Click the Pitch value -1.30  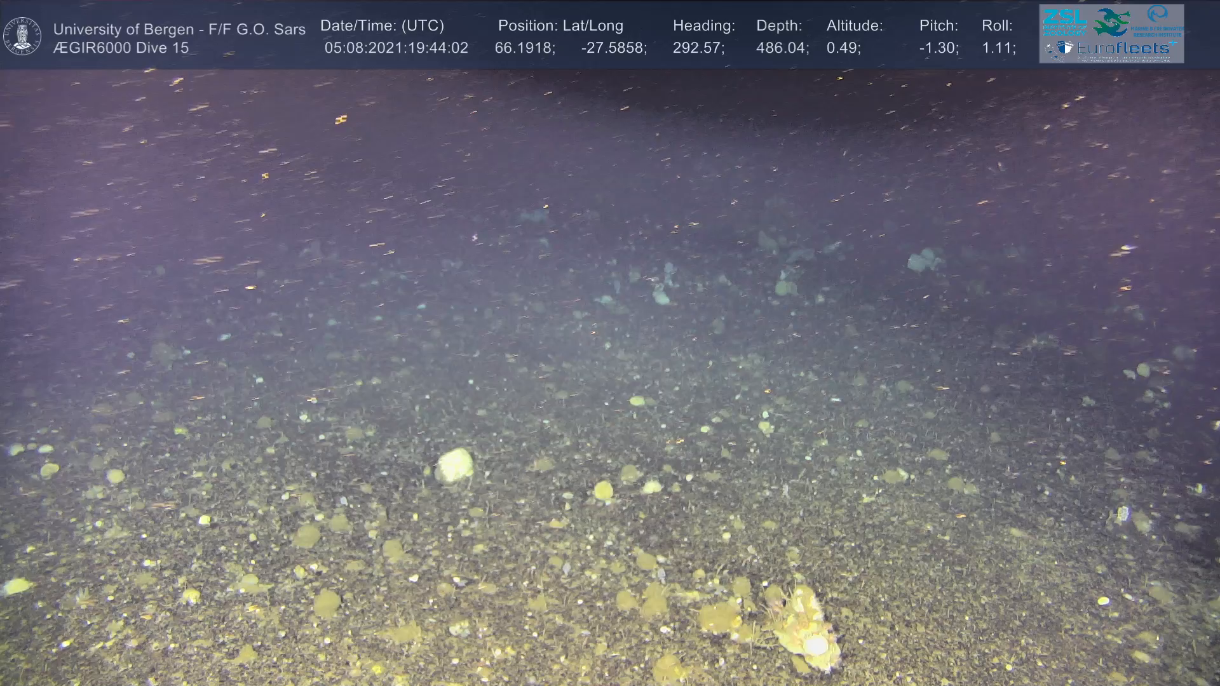(x=939, y=48)
